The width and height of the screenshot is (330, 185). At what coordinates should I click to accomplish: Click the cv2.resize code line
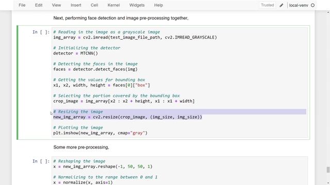[127, 117]
